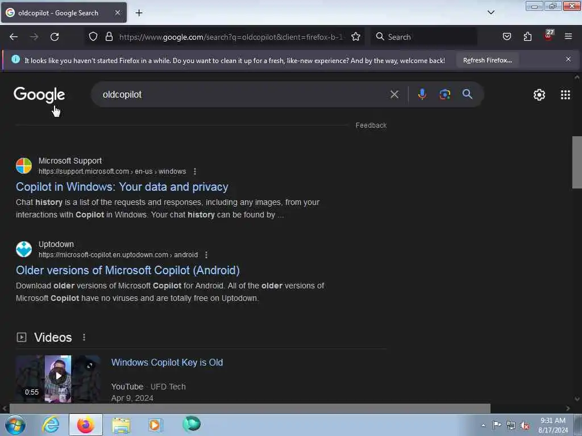Click the horizontal scrollbar right arrow
The image size is (582, 436).
[568, 408]
